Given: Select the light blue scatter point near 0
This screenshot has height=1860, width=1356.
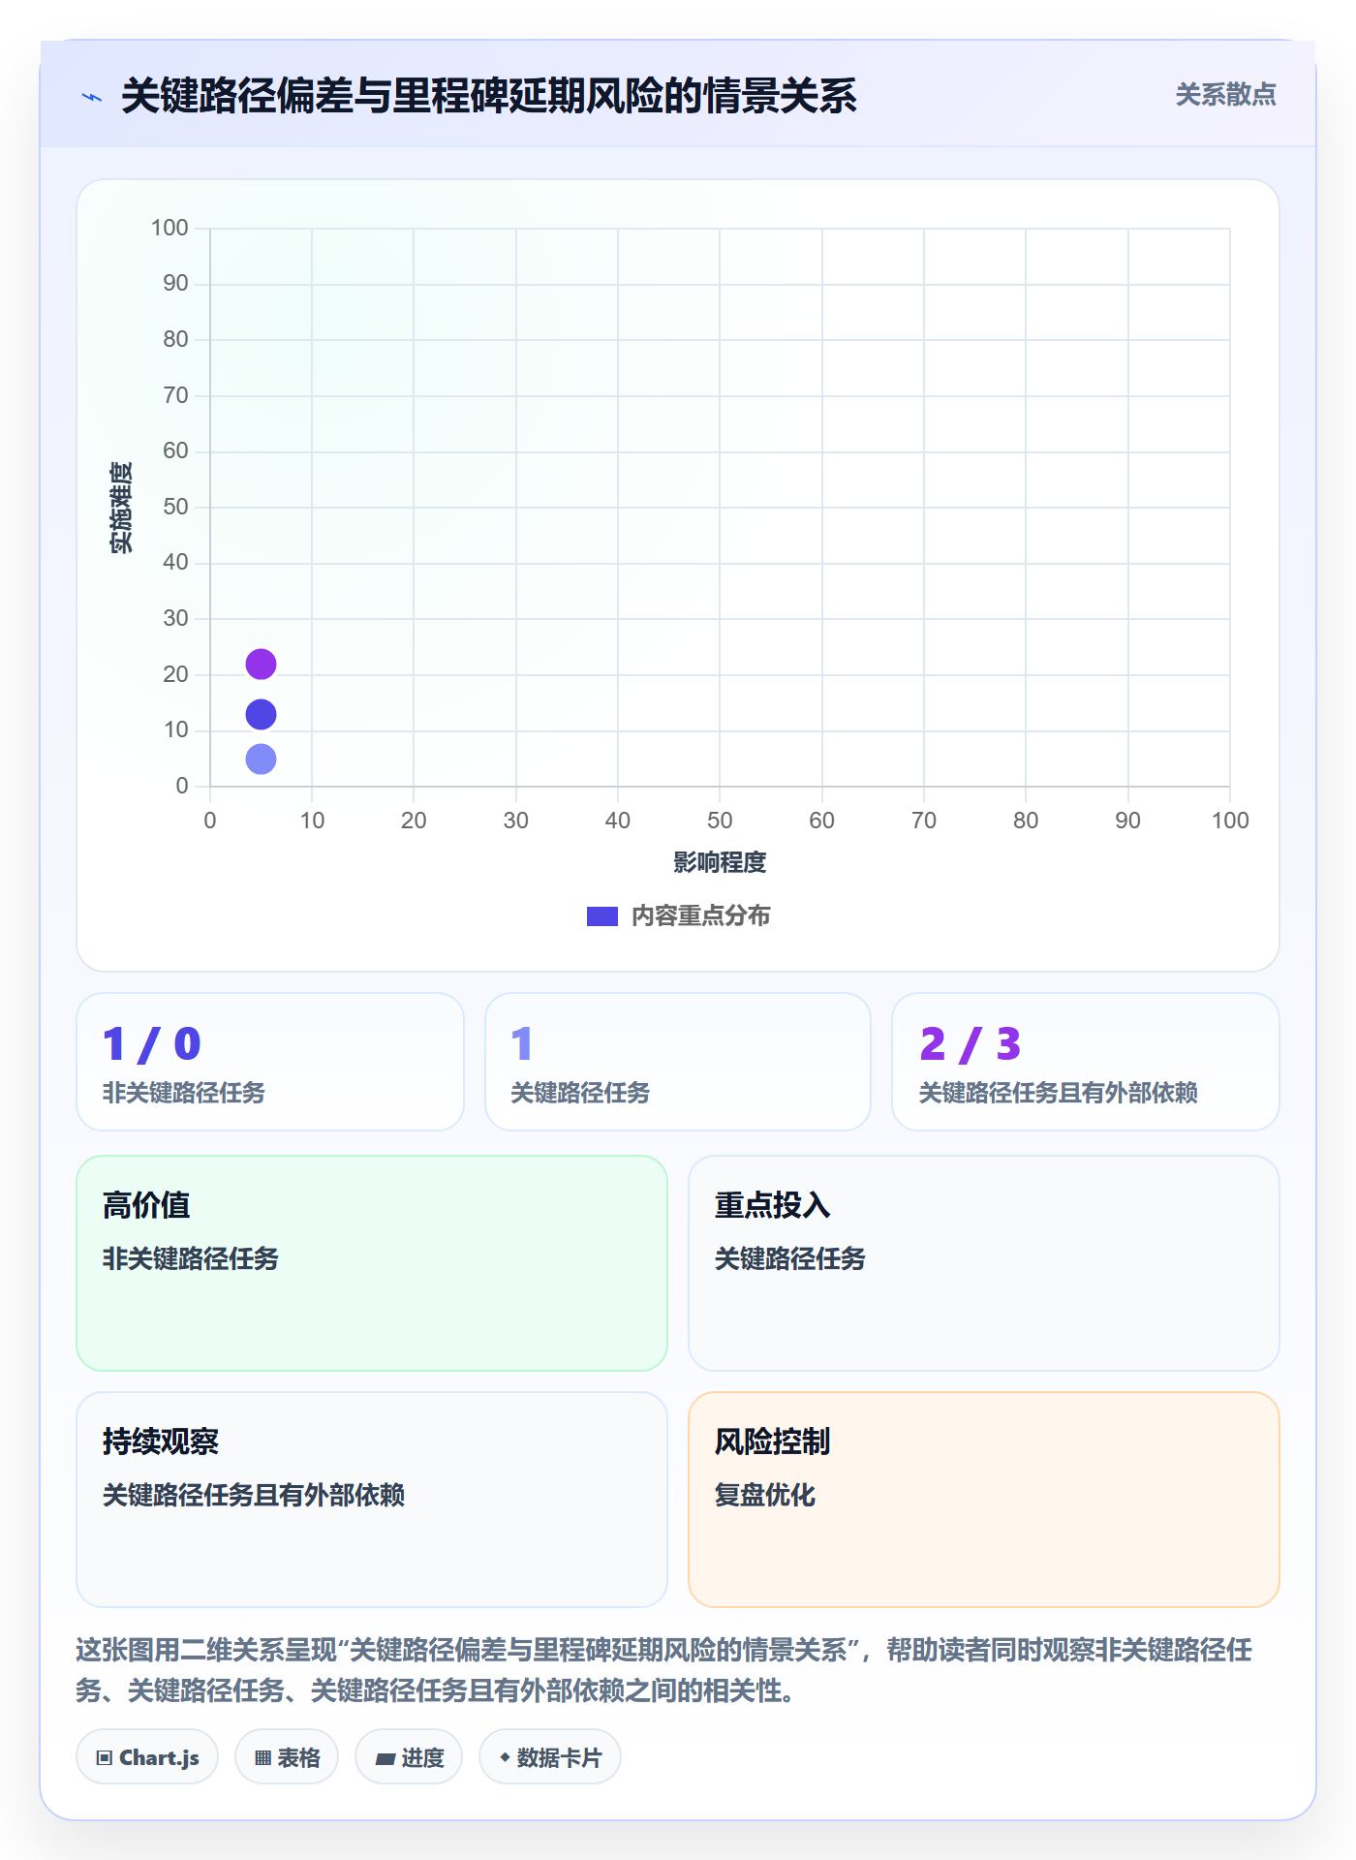Looking at the screenshot, I should [261, 759].
